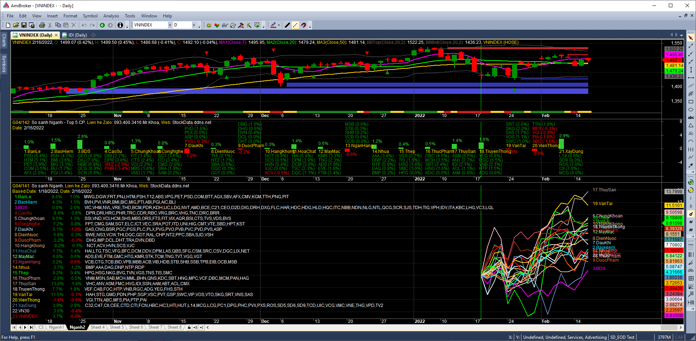
Task: Choose the parallel lines drawing tool
Action: 691,86
